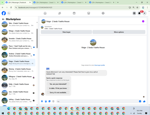Open the Marketplace storefront icon
150x115 pixels.
click(88, 13)
